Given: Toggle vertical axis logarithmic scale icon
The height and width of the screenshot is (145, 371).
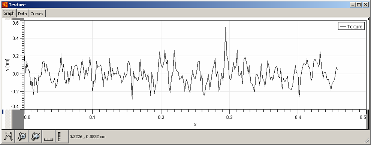Looking at the screenshot, I should [x=62, y=136].
